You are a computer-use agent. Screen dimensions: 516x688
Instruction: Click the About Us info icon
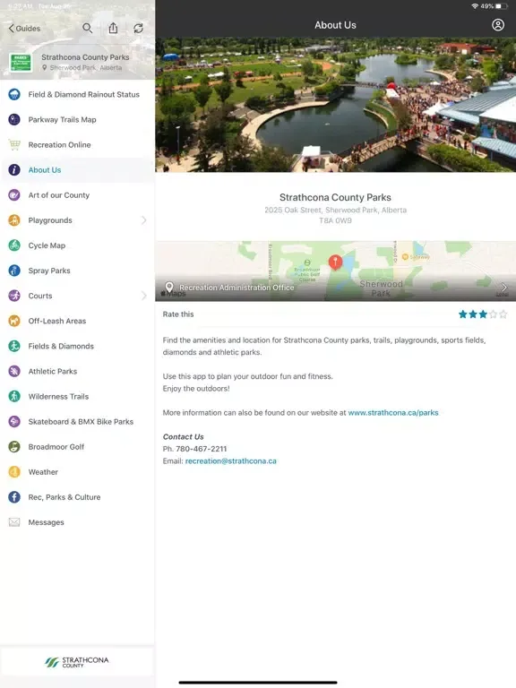click(x=14, y=170)
